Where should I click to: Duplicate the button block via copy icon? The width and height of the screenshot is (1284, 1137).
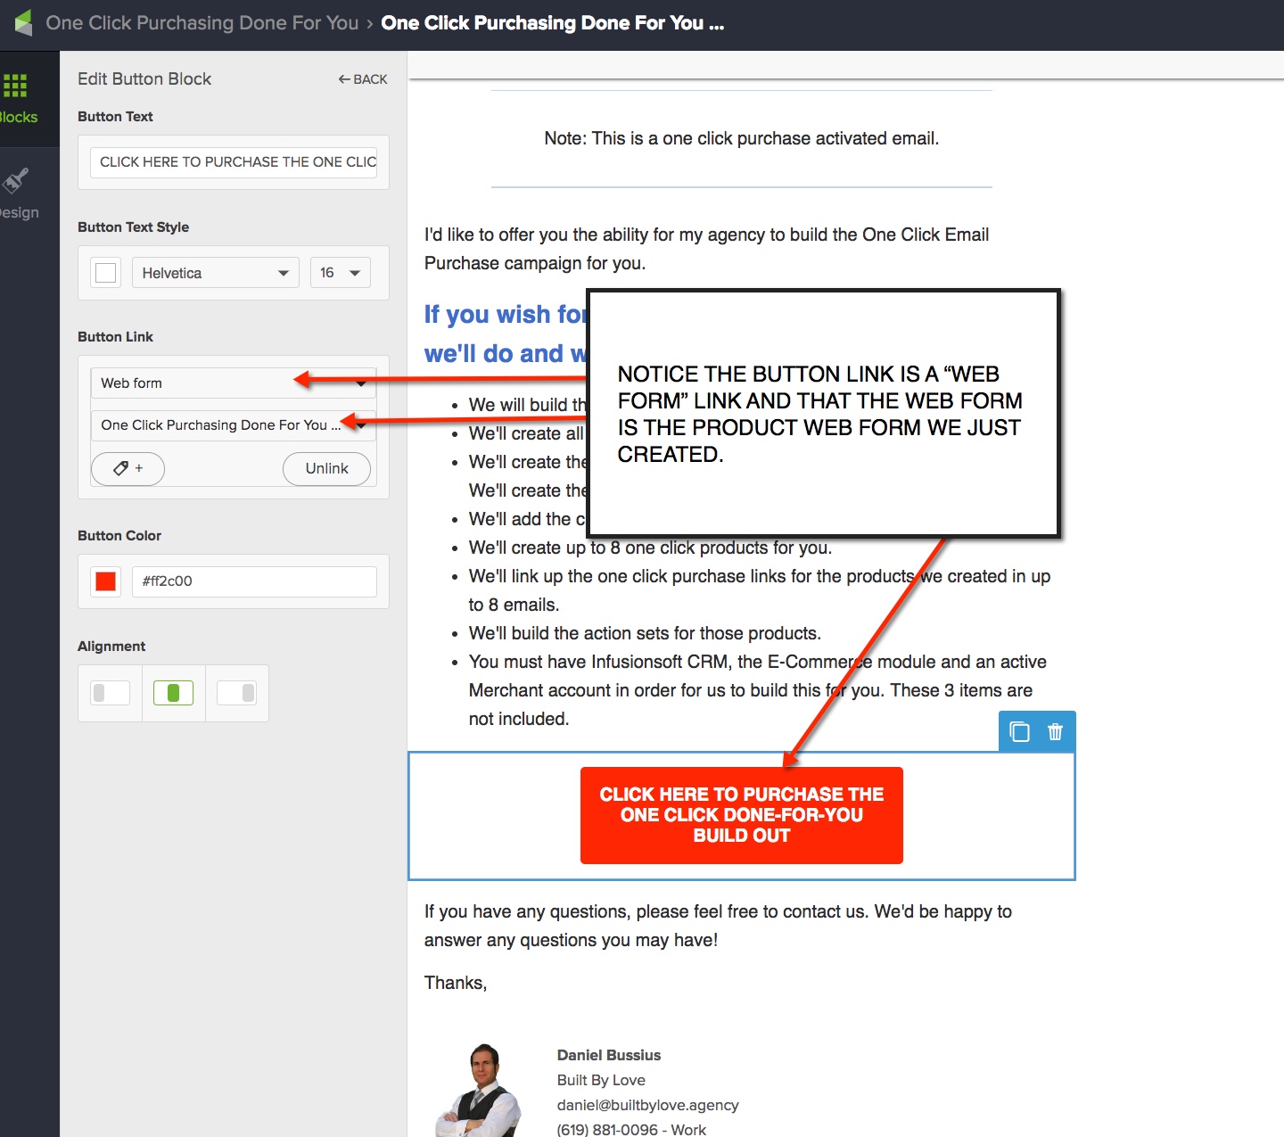(1019, 731)
